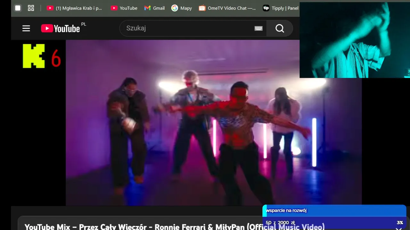Click the white square icon in bookmarks bar

pyautogui.click(x=18, y=8)
